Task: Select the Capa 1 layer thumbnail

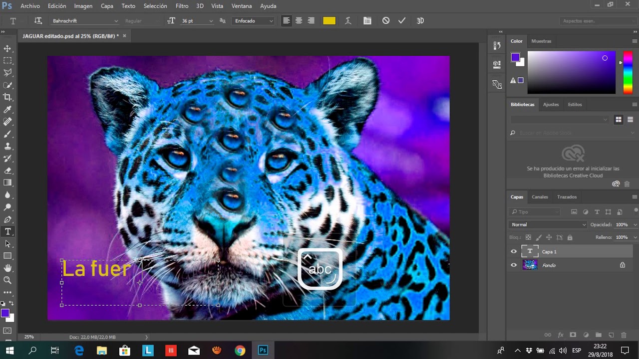Action: 530,252
